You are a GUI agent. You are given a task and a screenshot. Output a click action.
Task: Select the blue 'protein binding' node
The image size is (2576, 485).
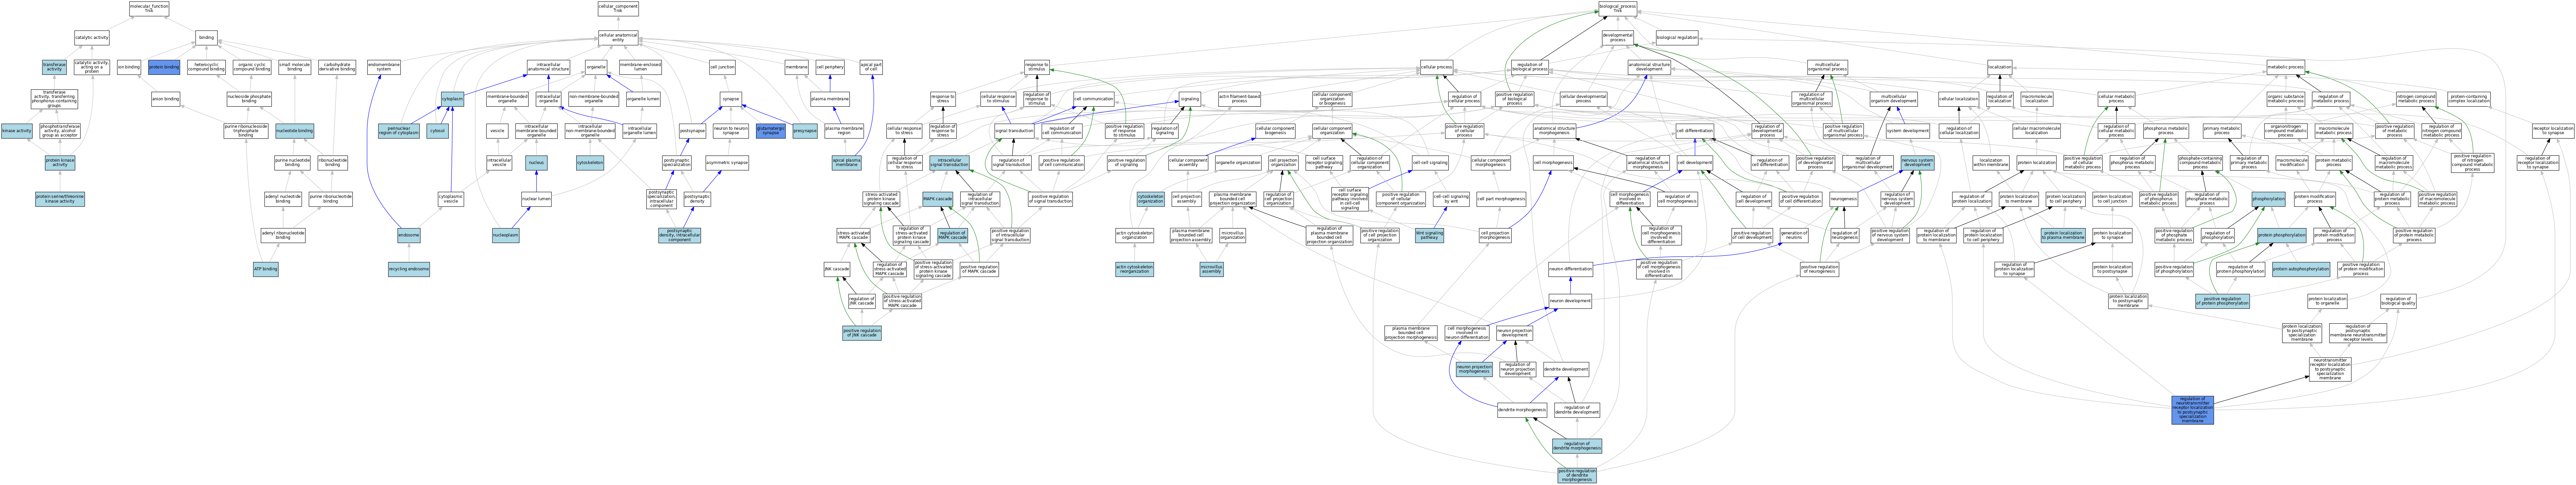[x=164, y=67]
